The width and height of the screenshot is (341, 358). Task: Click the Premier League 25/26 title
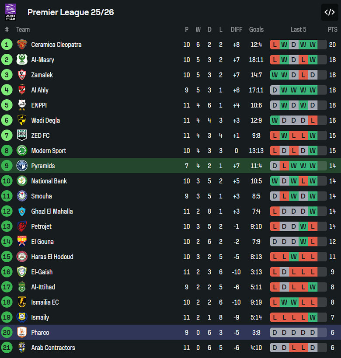pos(71,12)
